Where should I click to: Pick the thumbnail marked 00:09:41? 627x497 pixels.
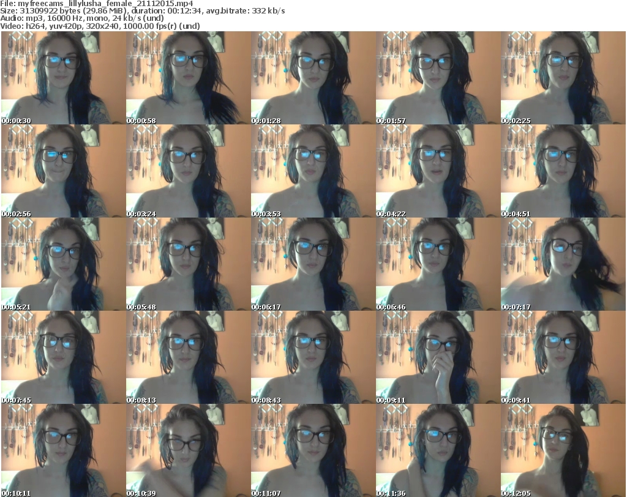(563, 357)
